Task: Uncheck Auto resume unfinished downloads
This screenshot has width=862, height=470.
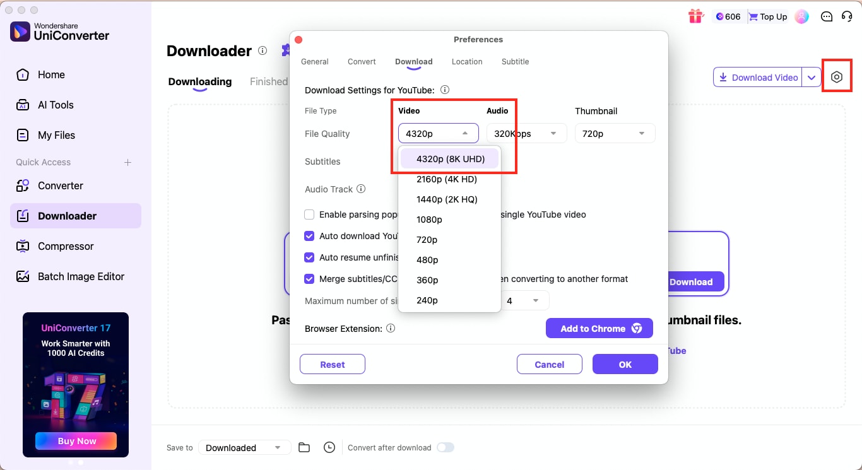Action: coord(309,257)
